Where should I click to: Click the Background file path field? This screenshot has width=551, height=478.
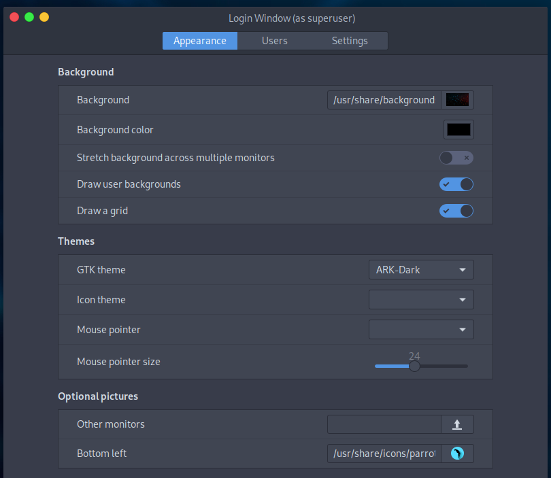coord(384,100)
